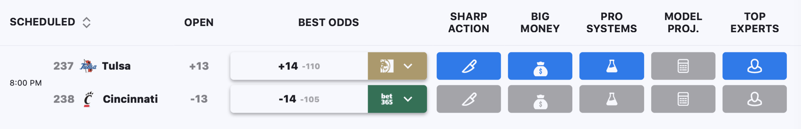Click Tulsa's blue Top Experts person icon
801x129 pixels.
click(755, 66)
